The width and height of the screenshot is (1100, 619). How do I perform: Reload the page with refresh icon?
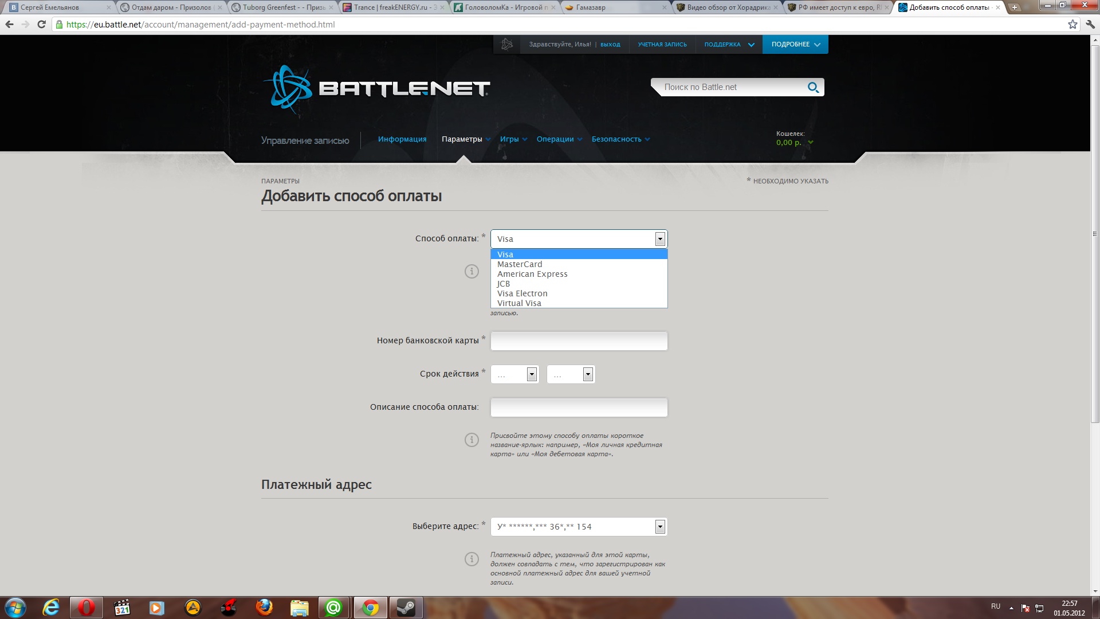pyautogui.click(x=41, y=24)
